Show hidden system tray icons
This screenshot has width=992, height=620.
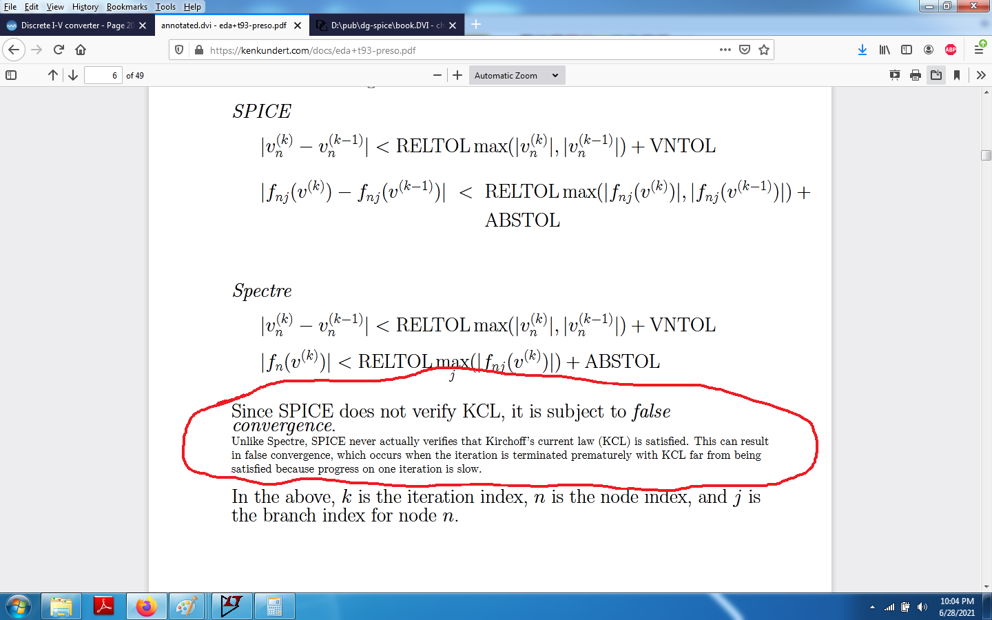click(872, 608)
